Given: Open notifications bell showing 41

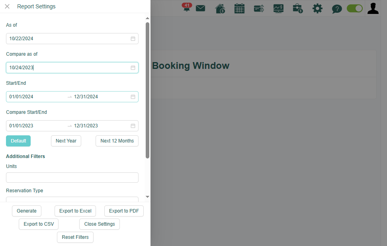Looking at the screenshot, I should point(187,7).
